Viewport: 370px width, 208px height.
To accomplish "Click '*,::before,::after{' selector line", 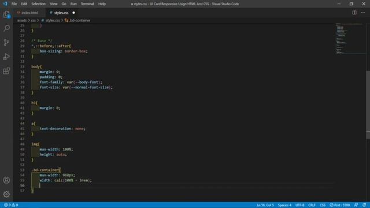I will (x=51, y=46).
